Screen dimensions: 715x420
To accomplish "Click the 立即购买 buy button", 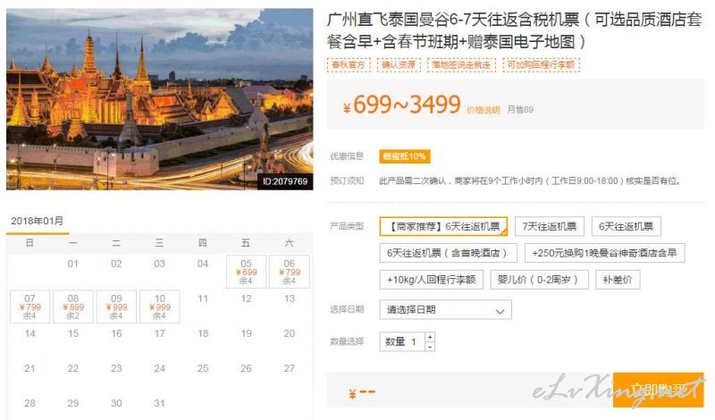I will coord(658,390).
